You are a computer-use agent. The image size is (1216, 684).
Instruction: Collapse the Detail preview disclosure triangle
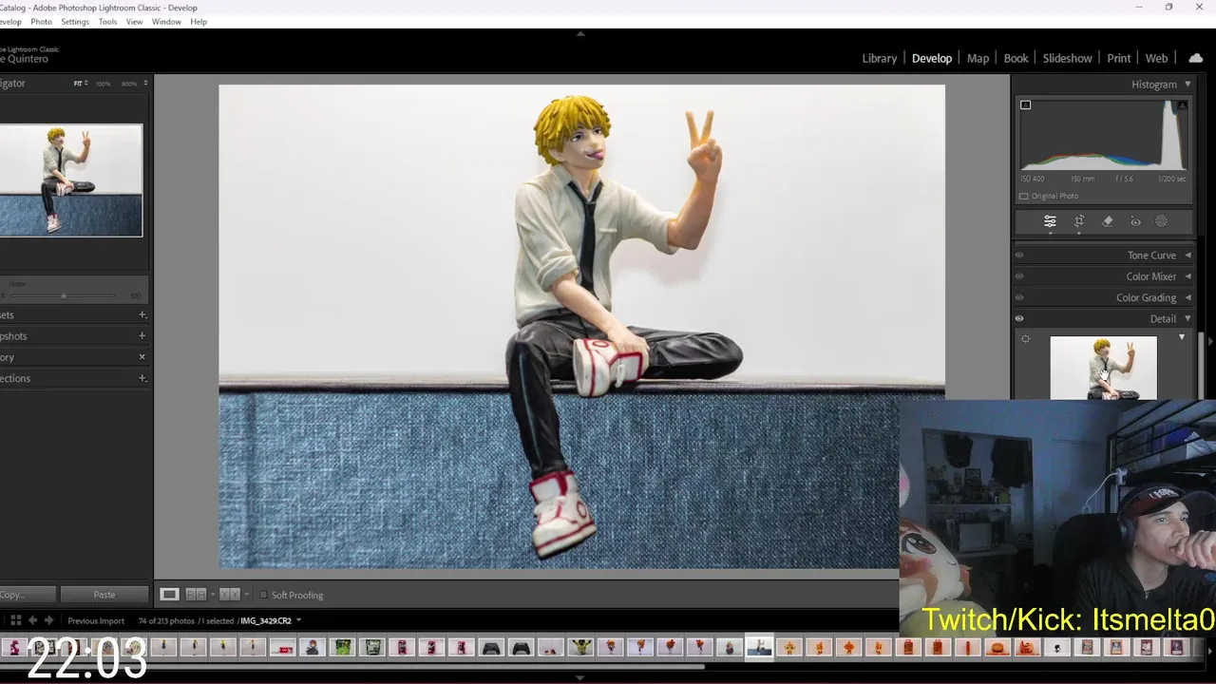tap(1182, 337)
